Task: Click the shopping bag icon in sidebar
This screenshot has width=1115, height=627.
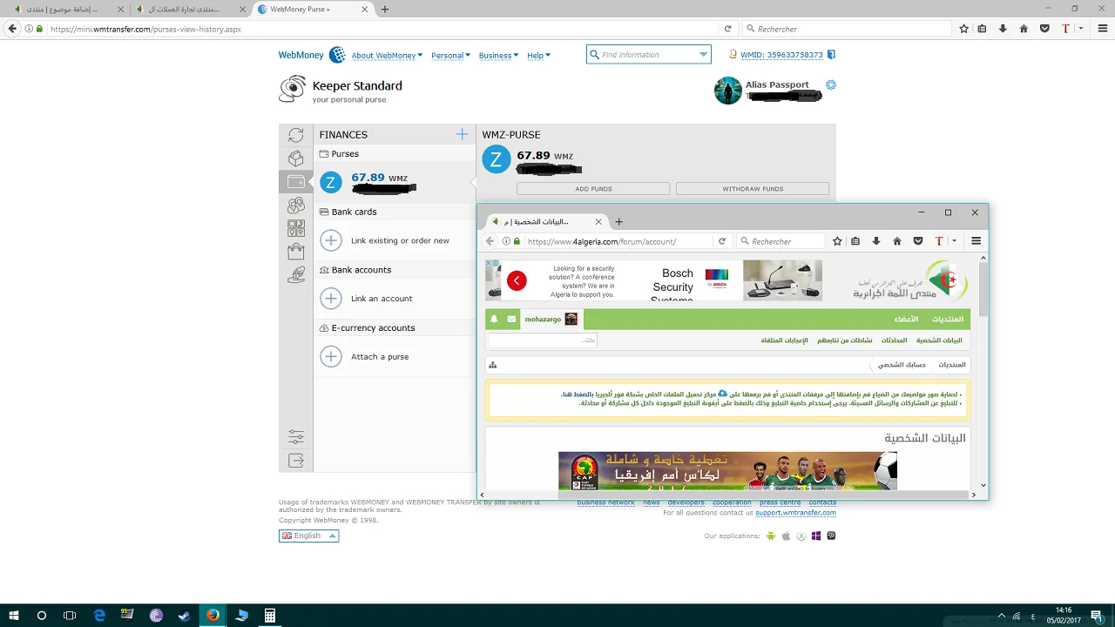Action: 296,252
